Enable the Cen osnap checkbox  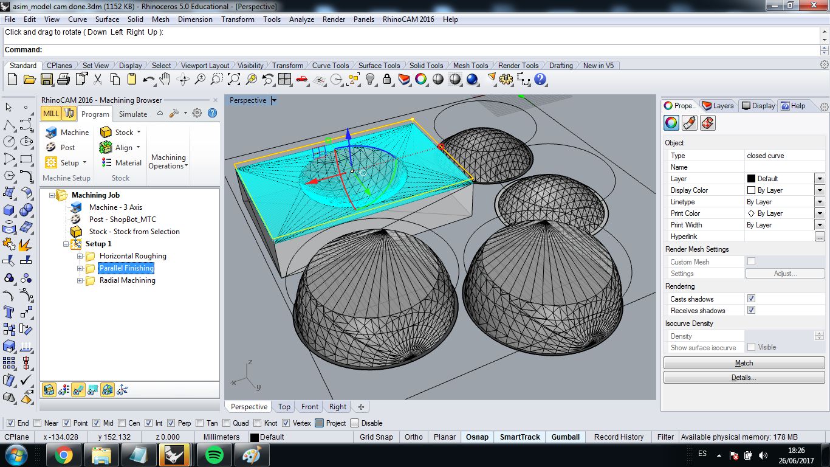122,423
